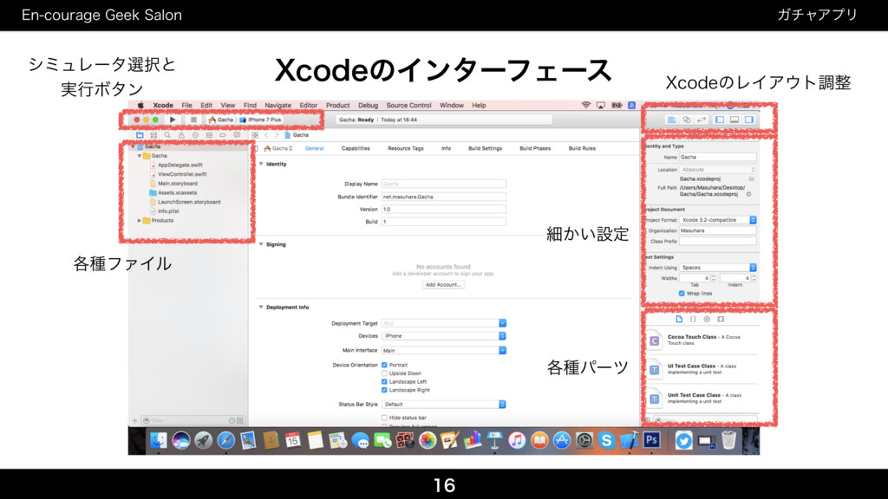The height and width of the screenshot is (499, 888).
Task: Open the Indent Using dropdown
Action: (x=718, y=268)
